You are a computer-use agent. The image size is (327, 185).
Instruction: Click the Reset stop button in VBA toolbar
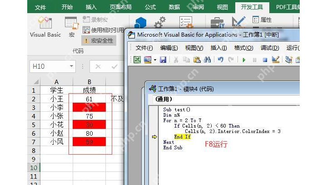click(265, 60)
